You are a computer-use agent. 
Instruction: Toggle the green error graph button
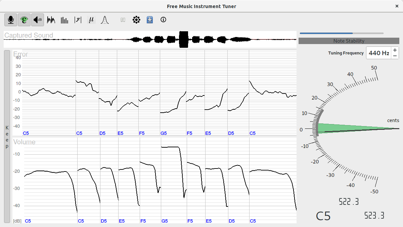pos(24,20)
